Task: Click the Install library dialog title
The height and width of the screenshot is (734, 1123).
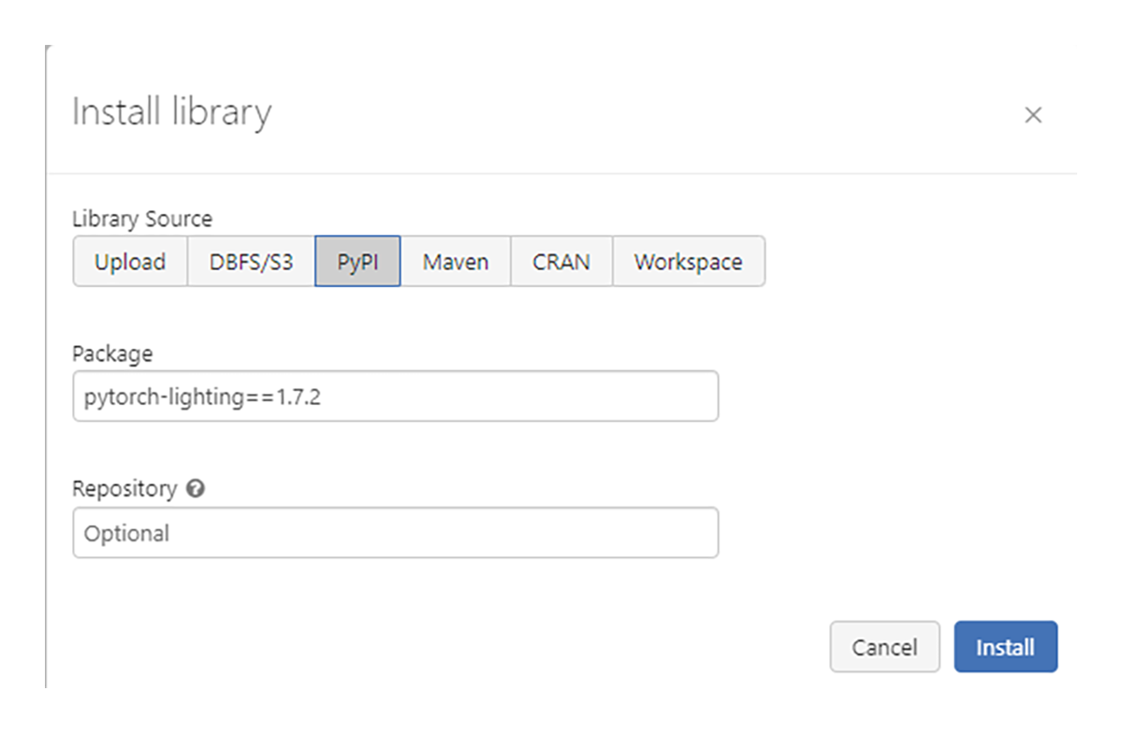Action: click(171, 112)
